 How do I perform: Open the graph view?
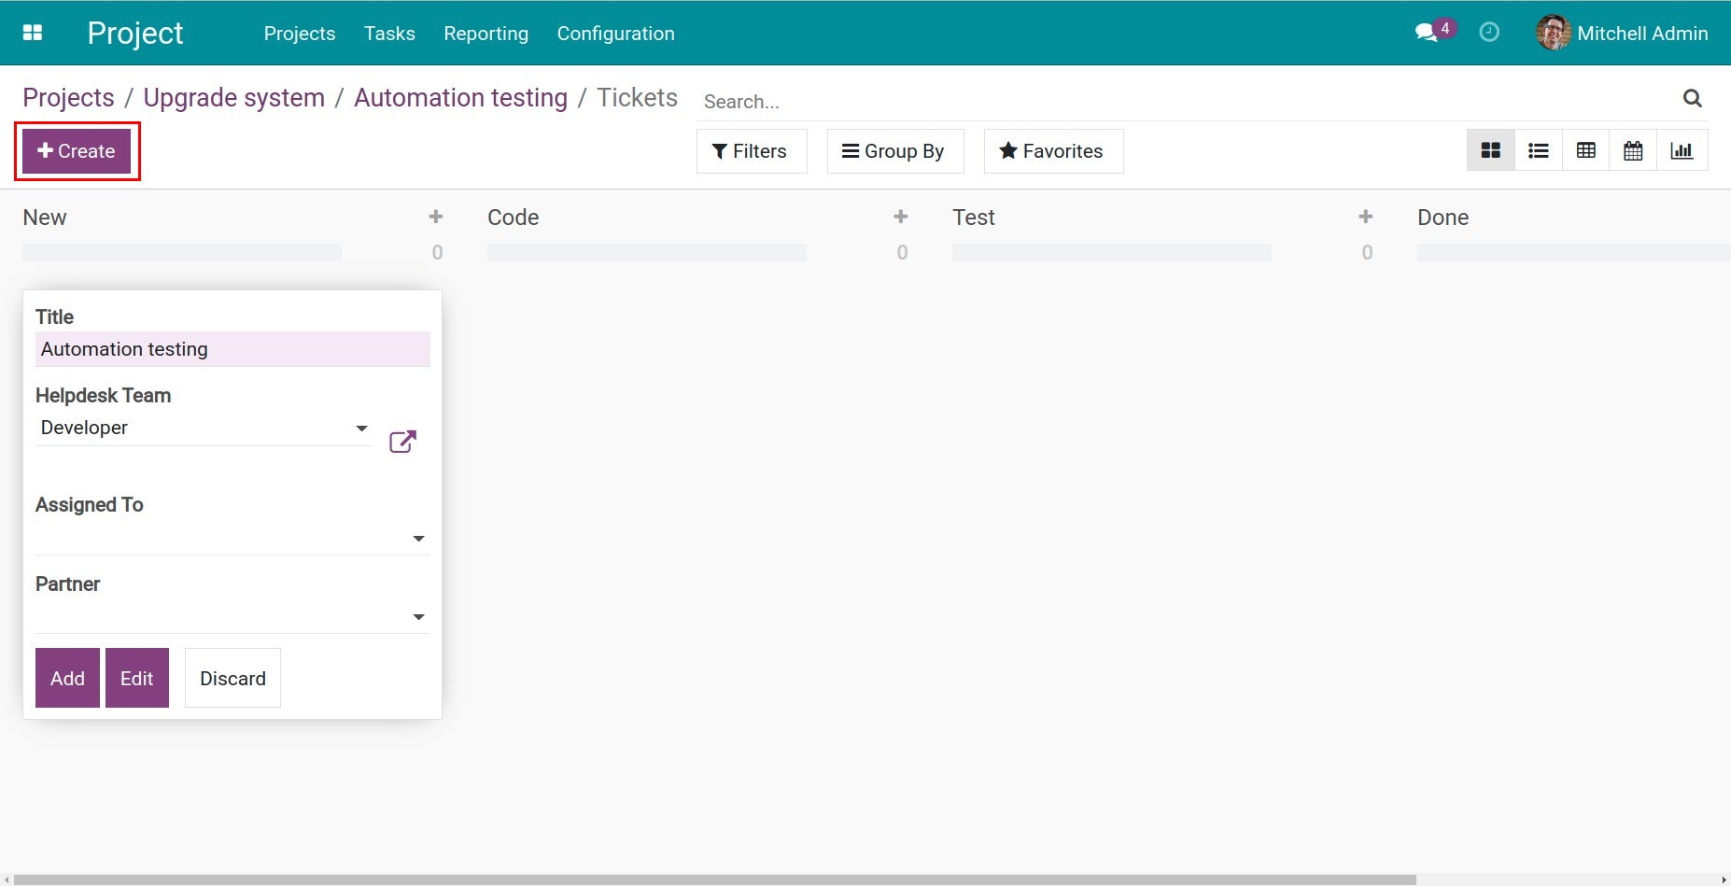pyautogui.click(x=1682, y=149)
